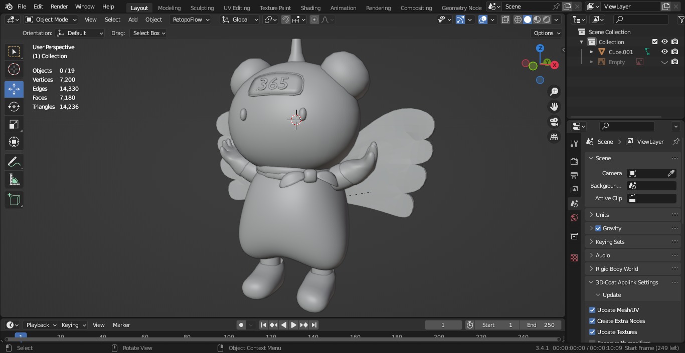685x353 pixels.
Task: Switch to the UV Editing workspace tab
Action: coord(237,8)
